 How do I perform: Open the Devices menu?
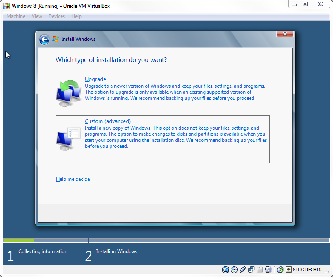click(x=56, y=16)
